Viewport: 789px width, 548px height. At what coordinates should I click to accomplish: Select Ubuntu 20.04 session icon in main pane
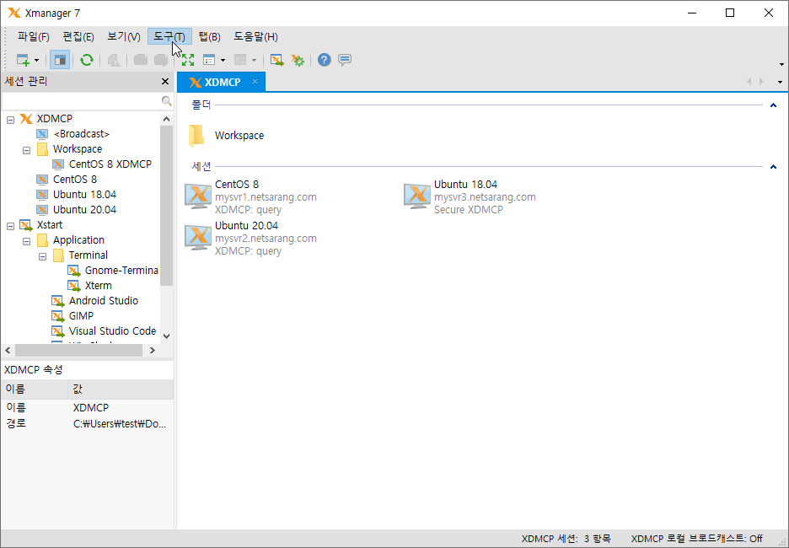(198, 238)
